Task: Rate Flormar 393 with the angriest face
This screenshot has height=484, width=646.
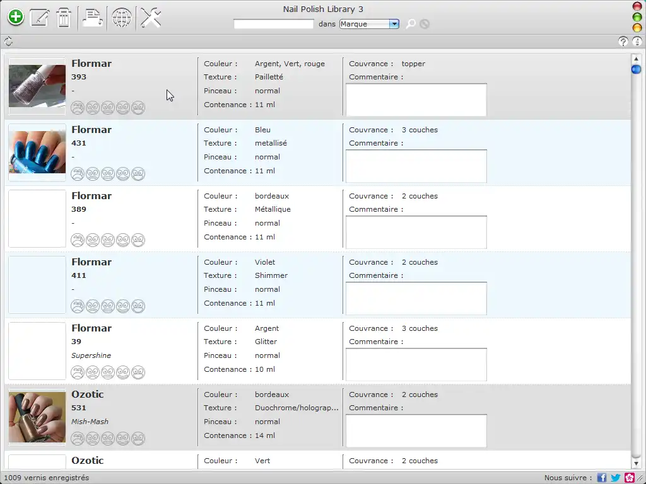Action: (78, 108)
